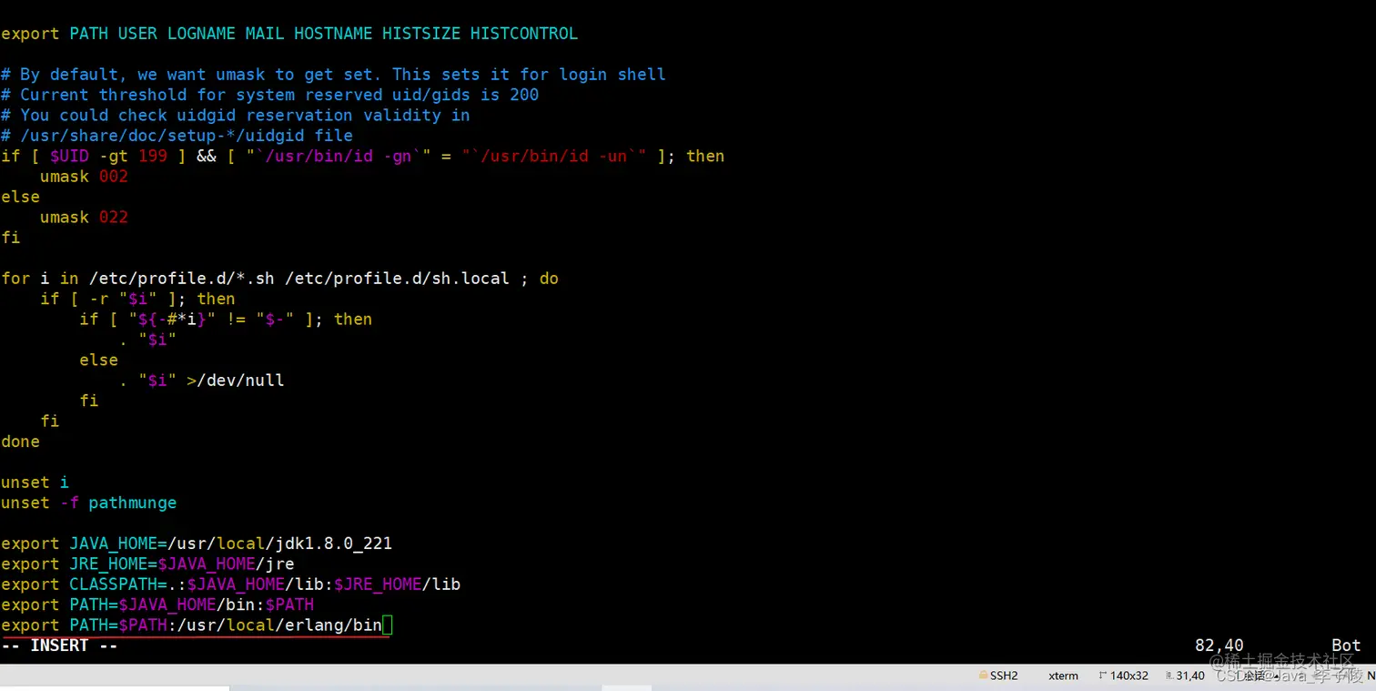This screenshot has height=691, width=1376.
Task: Click the Bot scroll indicator in vim
Action: click(x=1346, y=645)
